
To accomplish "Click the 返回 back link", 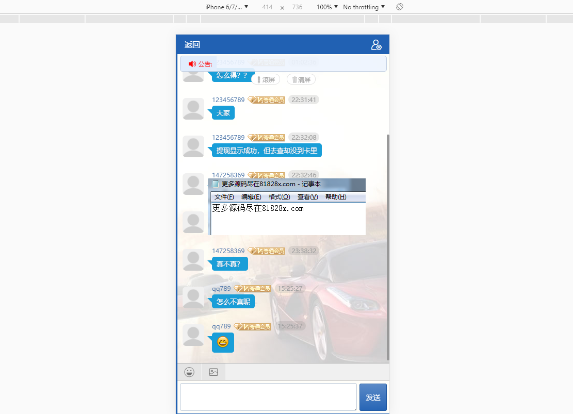I will (x=192, y=45).
